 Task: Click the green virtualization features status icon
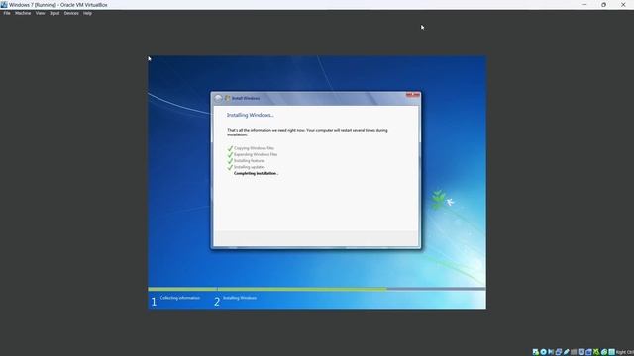[596, 352]
